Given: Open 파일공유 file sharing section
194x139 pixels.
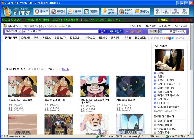Looking at the screenshot, I should pos(91,11).
